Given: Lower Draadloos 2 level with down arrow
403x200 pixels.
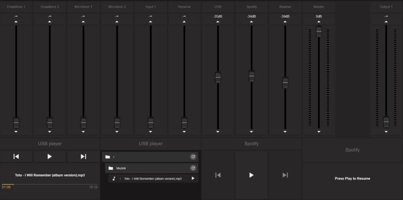Looking at the screenshot, I should 50,132.
